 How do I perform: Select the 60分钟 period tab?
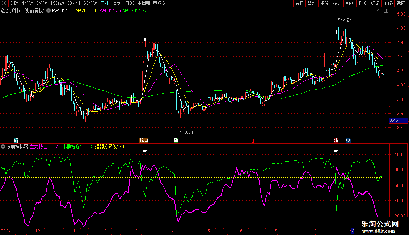90,4
